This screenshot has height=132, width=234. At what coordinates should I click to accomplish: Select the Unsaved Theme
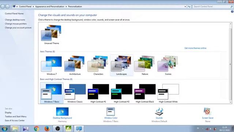[52, 35]
